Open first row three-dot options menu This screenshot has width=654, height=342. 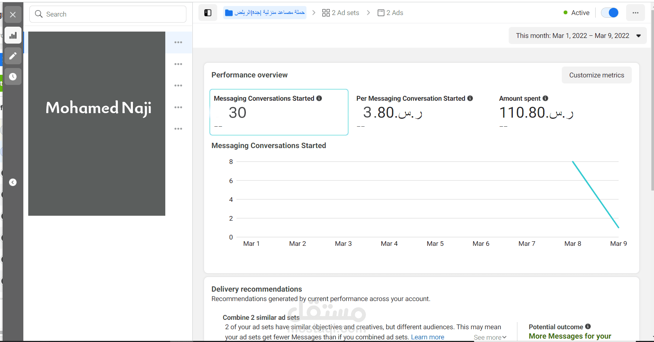(178, 42)
